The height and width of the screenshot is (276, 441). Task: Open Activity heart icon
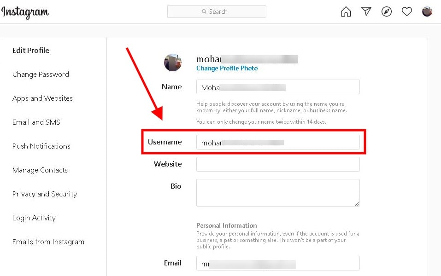click(x=407, y=12)
